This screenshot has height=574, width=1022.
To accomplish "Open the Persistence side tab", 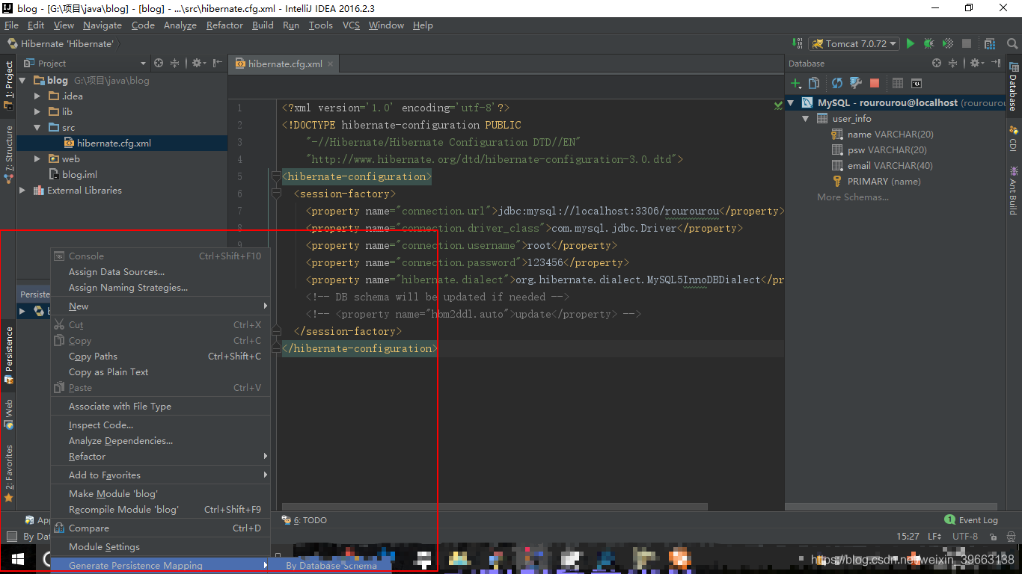I will coord(9,356).
